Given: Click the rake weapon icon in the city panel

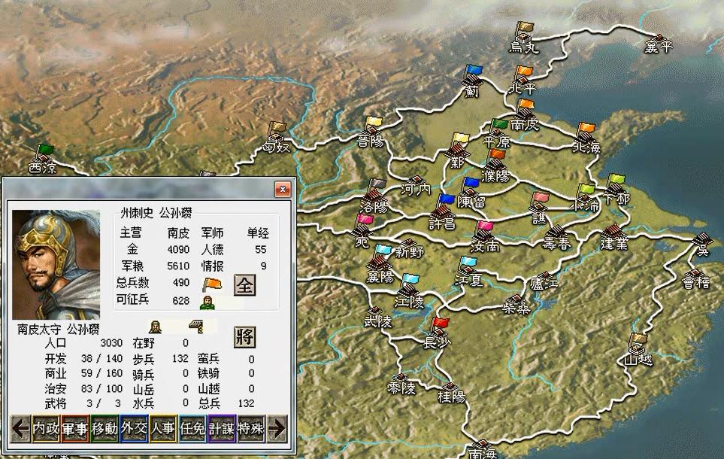Looking at the screenshot, I should (x=194, y=325).
